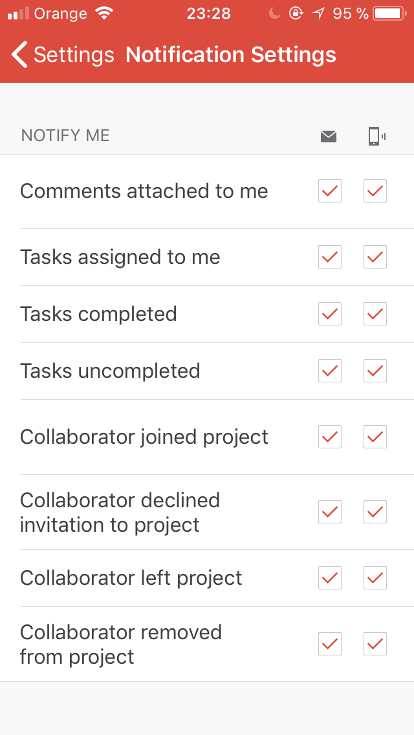This screenshot has height=735, width=414.
Task: Tap the Do Not Disturb moon icon
Action: 275,14
